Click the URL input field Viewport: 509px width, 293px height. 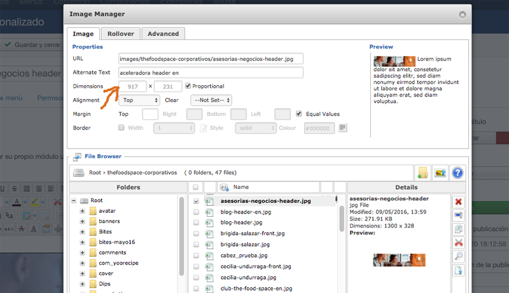click(x=211, y=58)
